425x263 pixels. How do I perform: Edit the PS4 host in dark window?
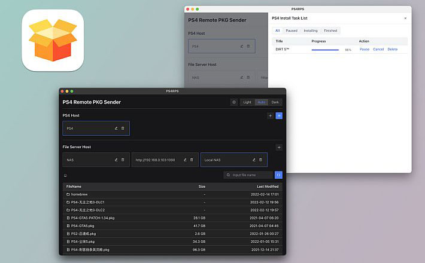pyautogui.click(x=116, y=129)
